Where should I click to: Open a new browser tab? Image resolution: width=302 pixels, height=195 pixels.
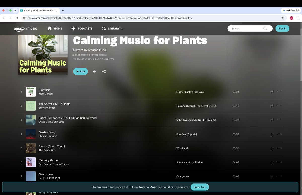tap(63, 10)
